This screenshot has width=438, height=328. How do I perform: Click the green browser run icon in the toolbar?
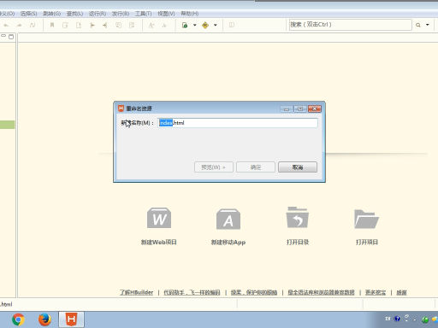tap(185, 26)
